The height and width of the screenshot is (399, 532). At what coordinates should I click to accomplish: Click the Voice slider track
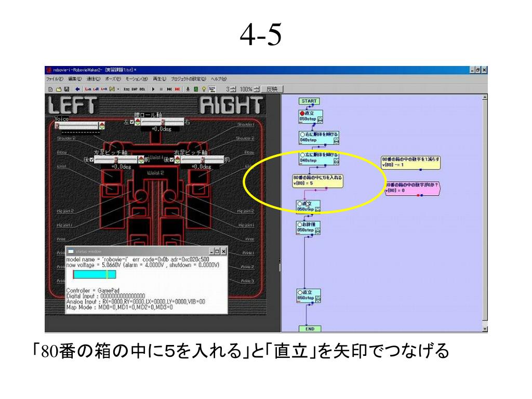coord(77,126)
